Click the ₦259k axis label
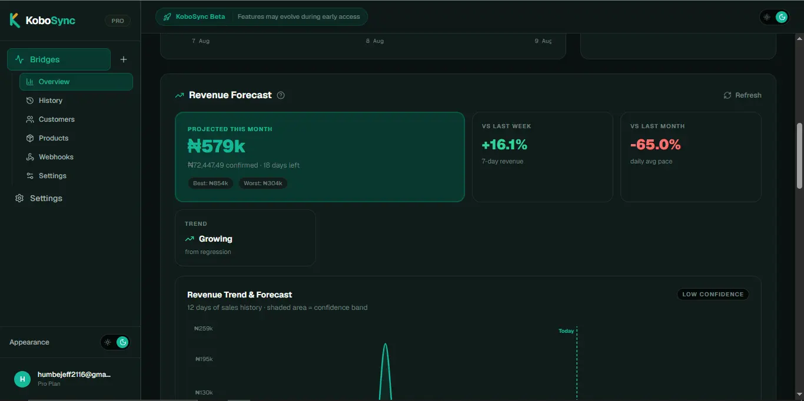 (x=204, y=329)
